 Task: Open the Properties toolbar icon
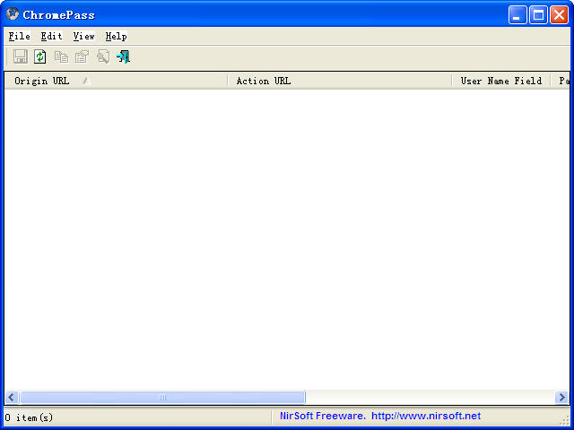coord(82,56)
